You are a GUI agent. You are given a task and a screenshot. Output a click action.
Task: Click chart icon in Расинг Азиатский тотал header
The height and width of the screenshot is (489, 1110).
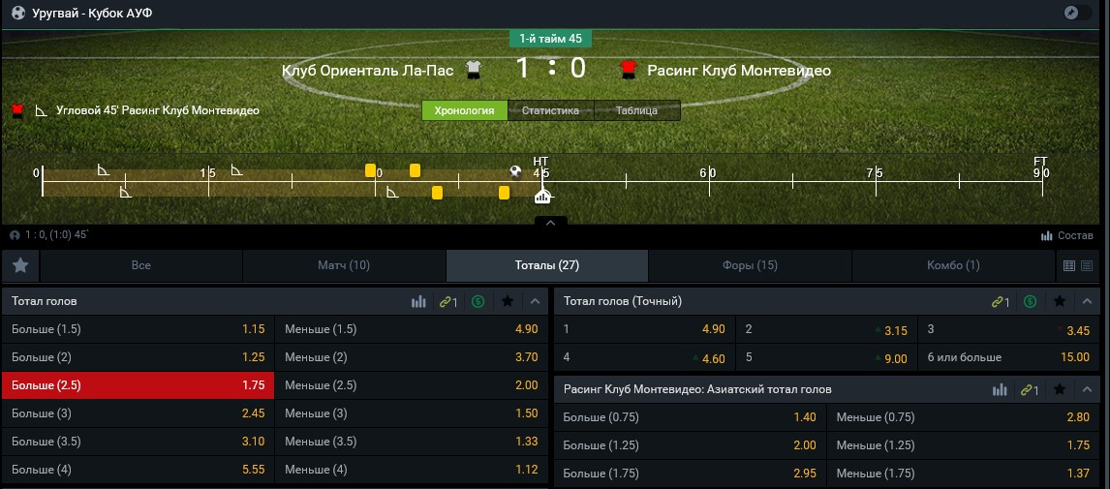[x=1000, y=389]
